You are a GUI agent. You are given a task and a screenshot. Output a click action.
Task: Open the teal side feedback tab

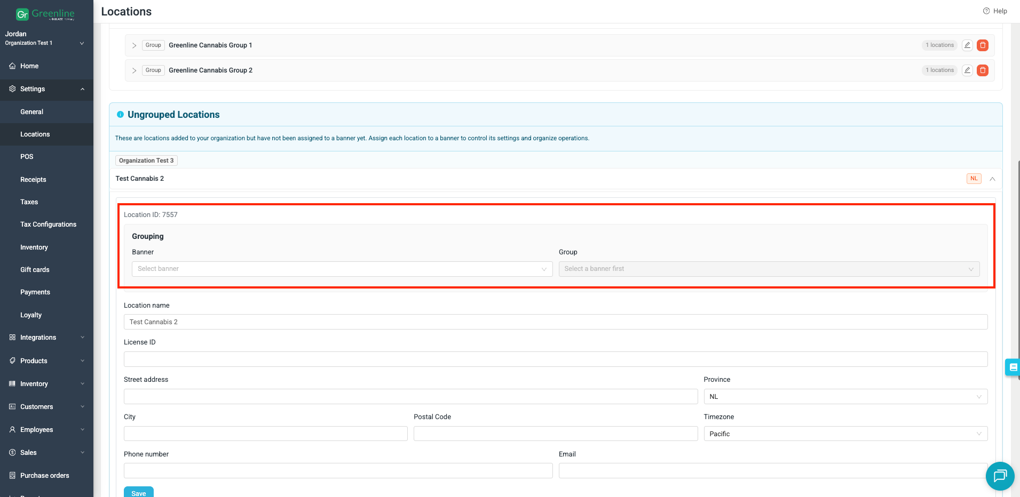[x=1013, y=367]
